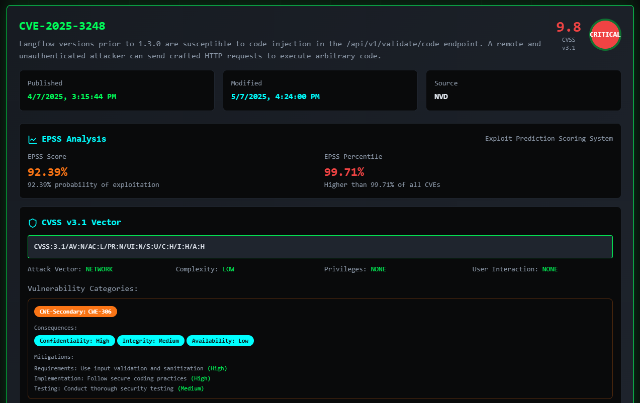640x403 pixels.
Task: Click the Langflow vulnerability description text
Action: pyautogui.click(x=280, y=50)
